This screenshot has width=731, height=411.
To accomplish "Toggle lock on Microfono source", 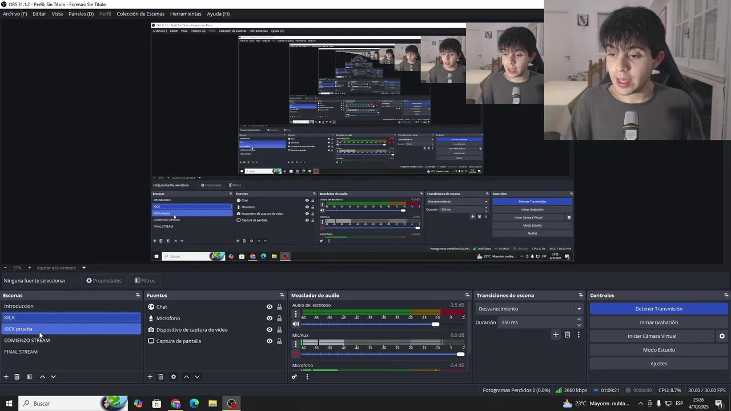I will (x=279, y=318).
